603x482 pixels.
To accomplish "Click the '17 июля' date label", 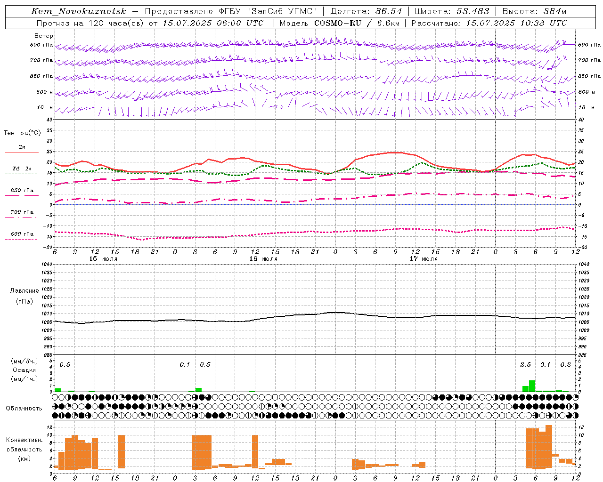I will [x=424, y=259].
